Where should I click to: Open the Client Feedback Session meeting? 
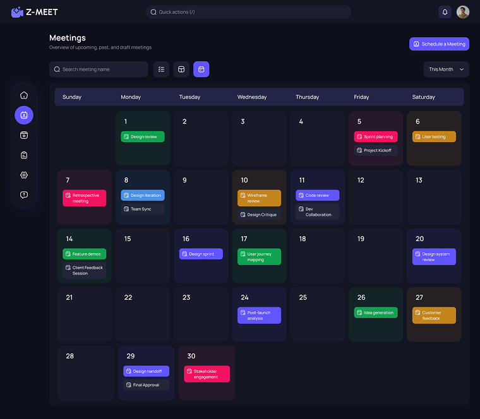pyautogui.click(x=85, y=270)
